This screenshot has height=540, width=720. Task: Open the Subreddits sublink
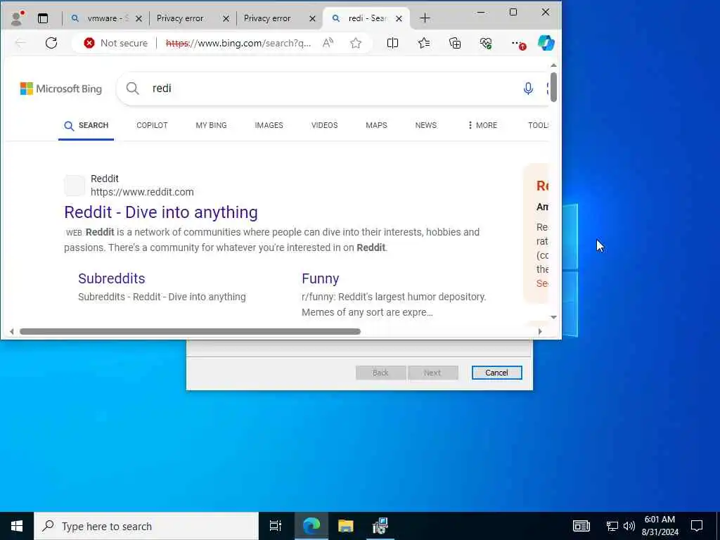point(112,278)
